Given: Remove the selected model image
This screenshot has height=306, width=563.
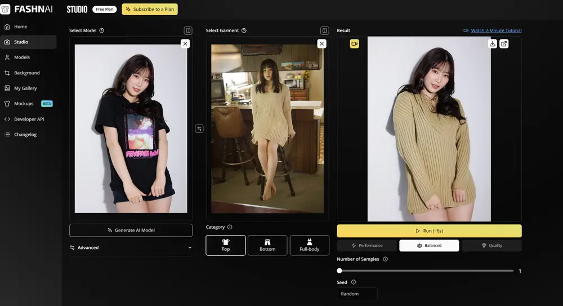Looking at the screenshot, I should tap(185, 43).
